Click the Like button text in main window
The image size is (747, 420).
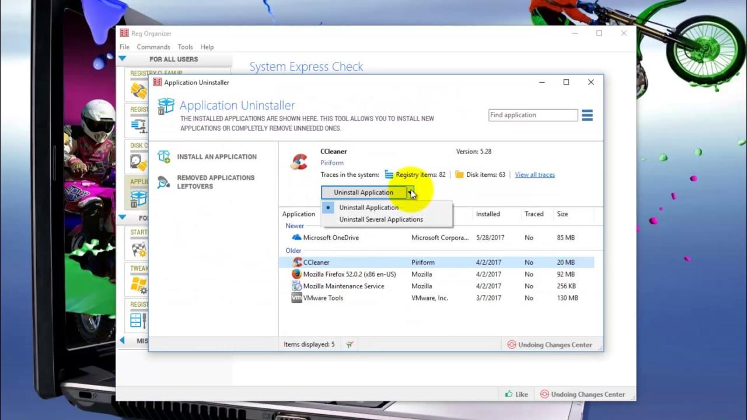[x=522, y=394]
